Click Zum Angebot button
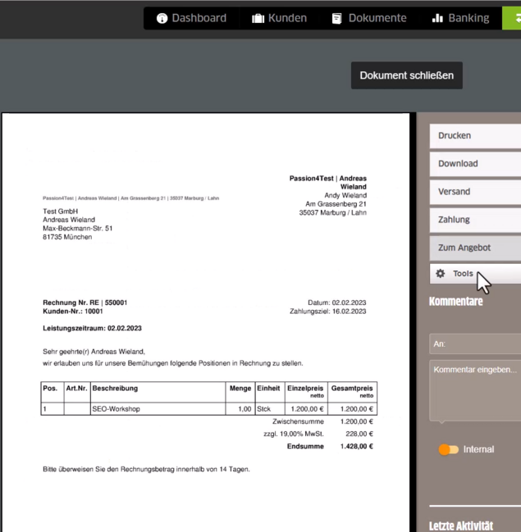 [475, 248]
